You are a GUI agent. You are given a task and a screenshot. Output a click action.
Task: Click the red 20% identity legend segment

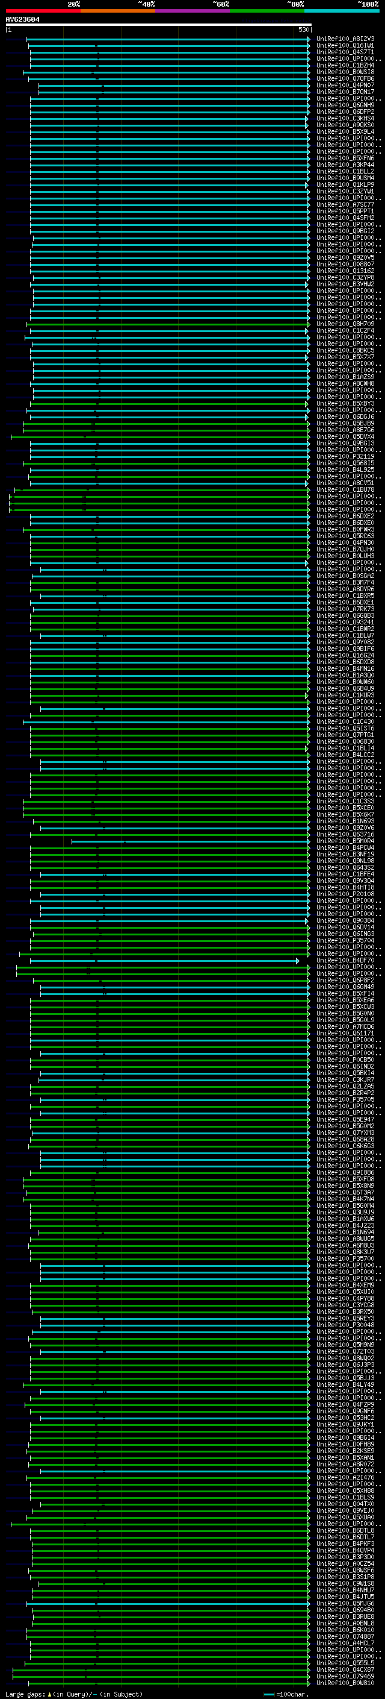tap(43, 11)
